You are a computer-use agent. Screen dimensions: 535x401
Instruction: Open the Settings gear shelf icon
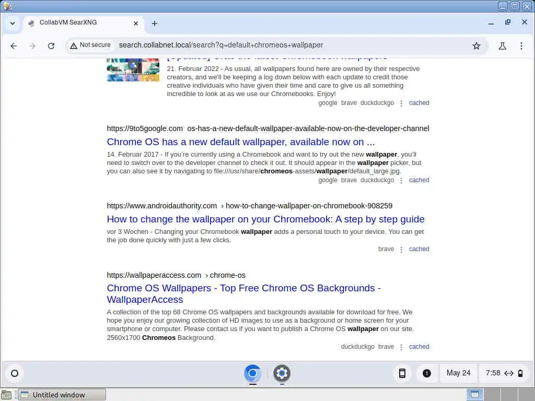pos(282,373)
